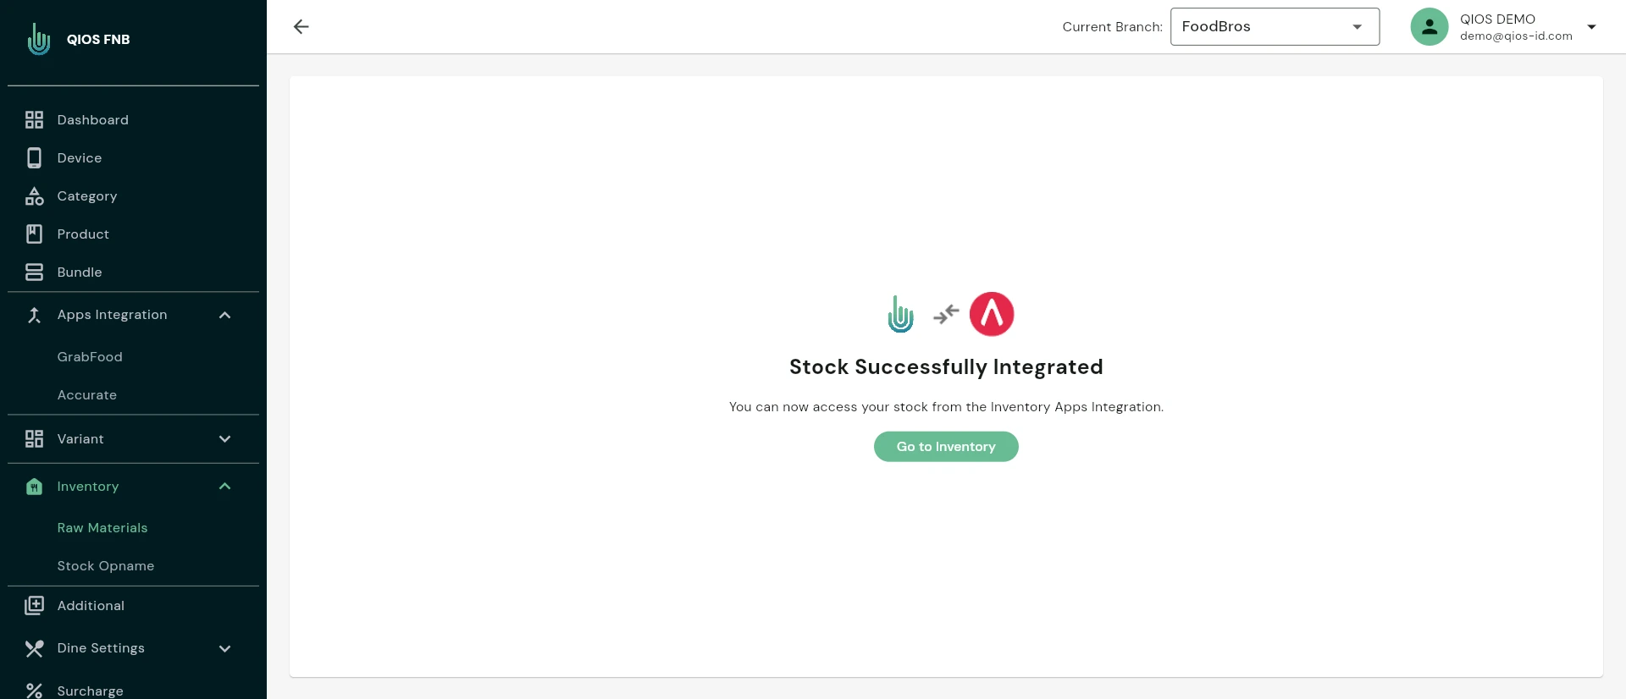Open the QIOS DEMO account dropdown arrow
The image size is (1626, 699).
point(1591,27)
